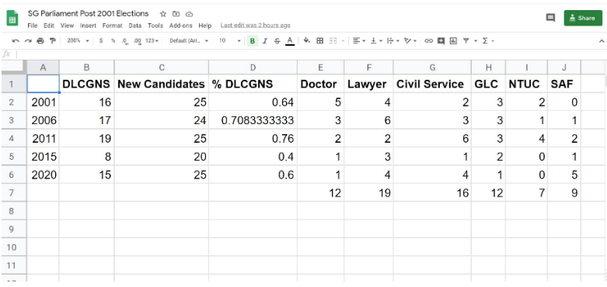
Task: Open fill color picker
Action: 306,40
